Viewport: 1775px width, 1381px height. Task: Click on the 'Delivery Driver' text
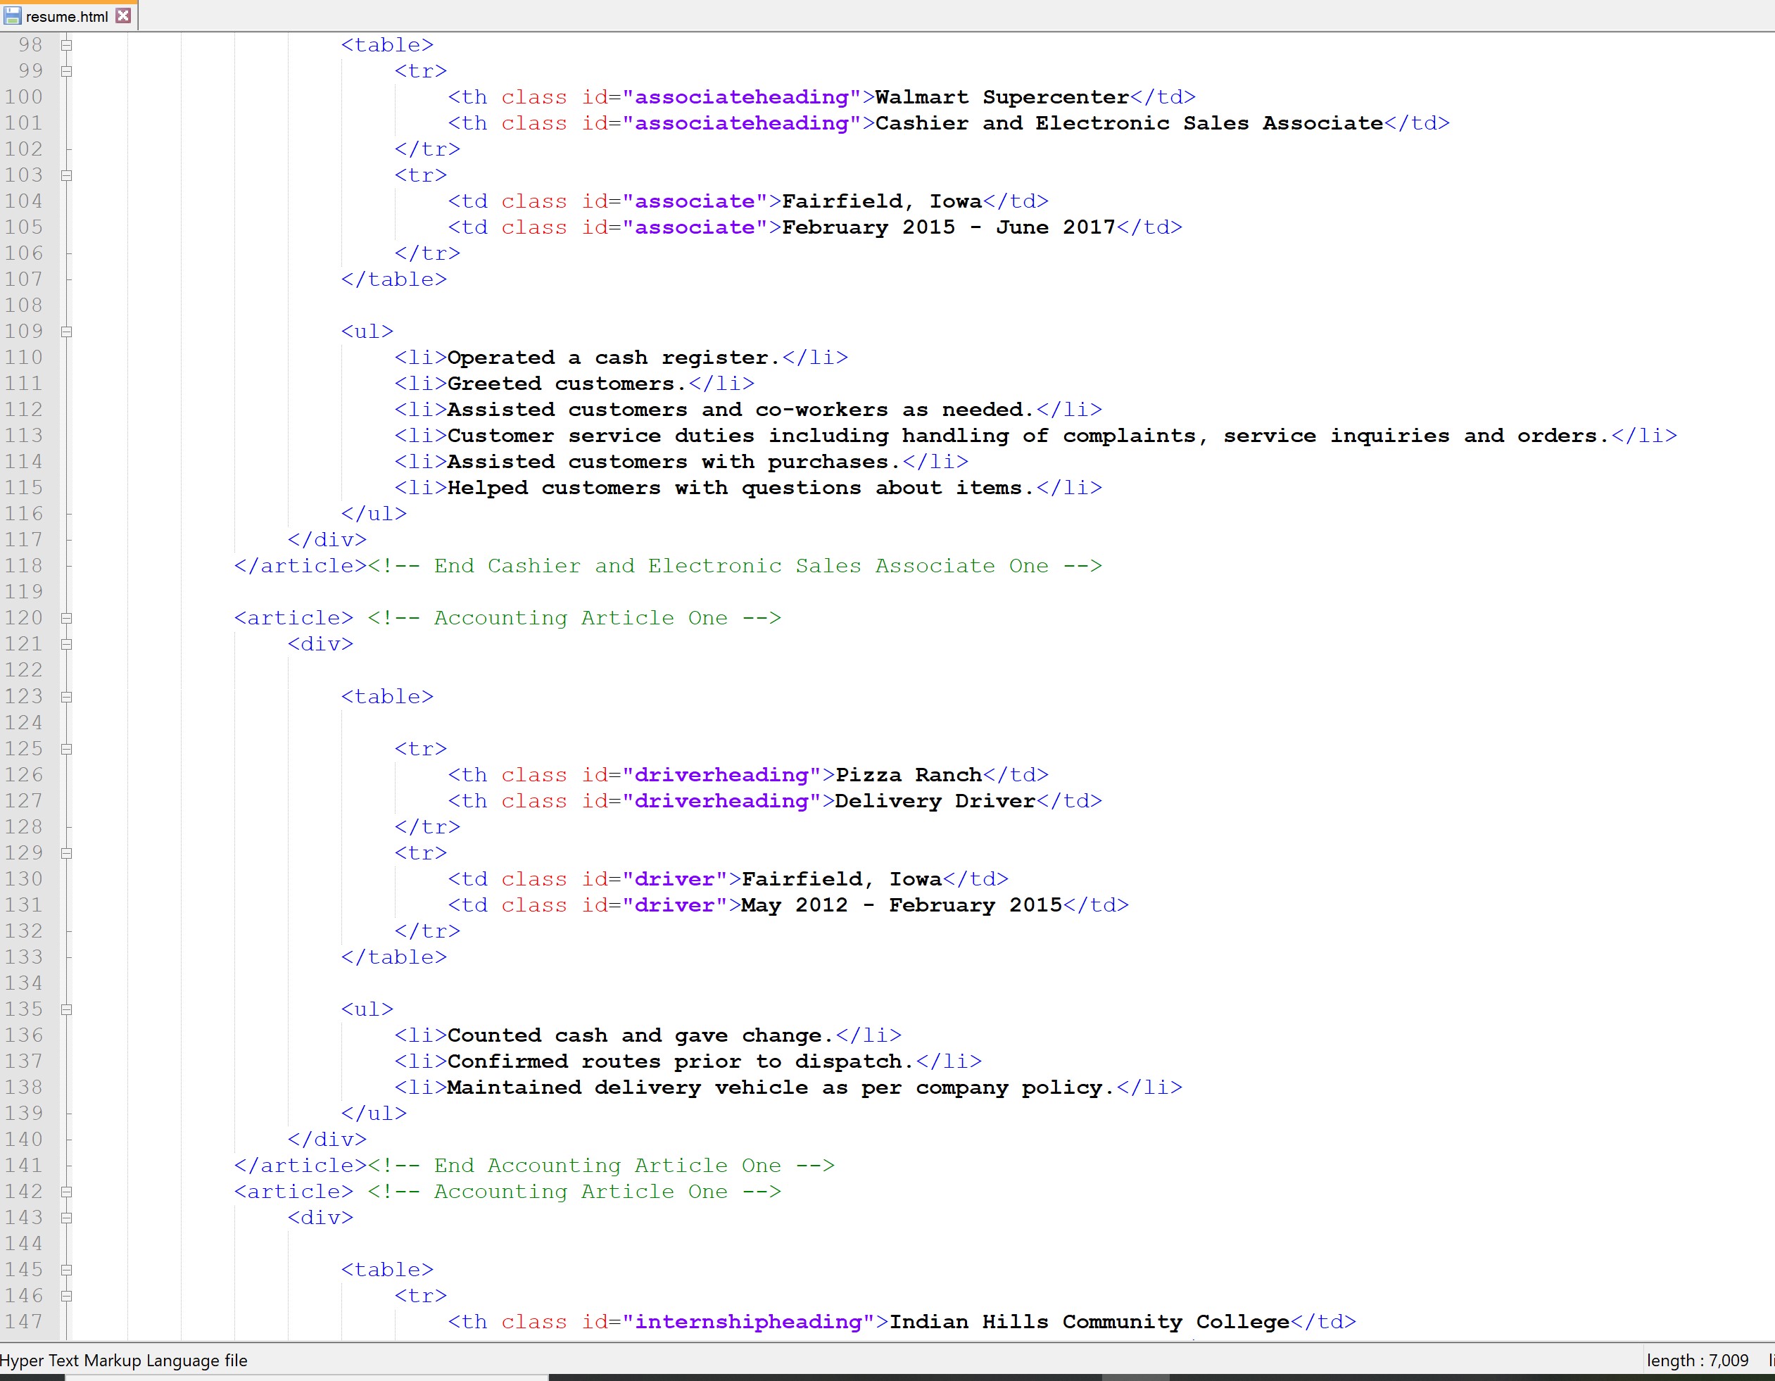pos(935,802)
